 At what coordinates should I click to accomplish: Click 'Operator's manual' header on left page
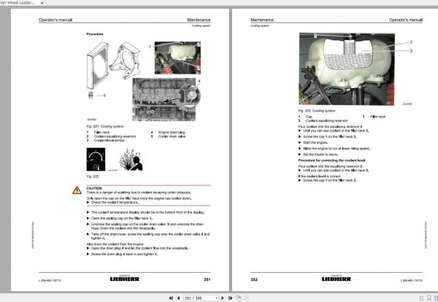coord(55,20)
